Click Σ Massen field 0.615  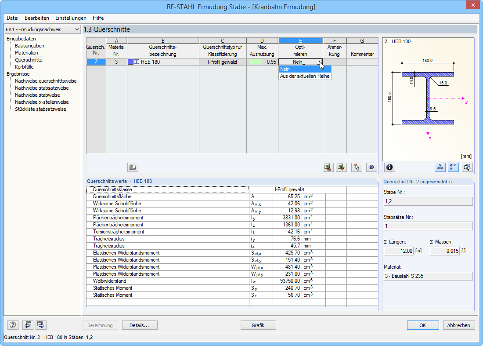point(444,251)
